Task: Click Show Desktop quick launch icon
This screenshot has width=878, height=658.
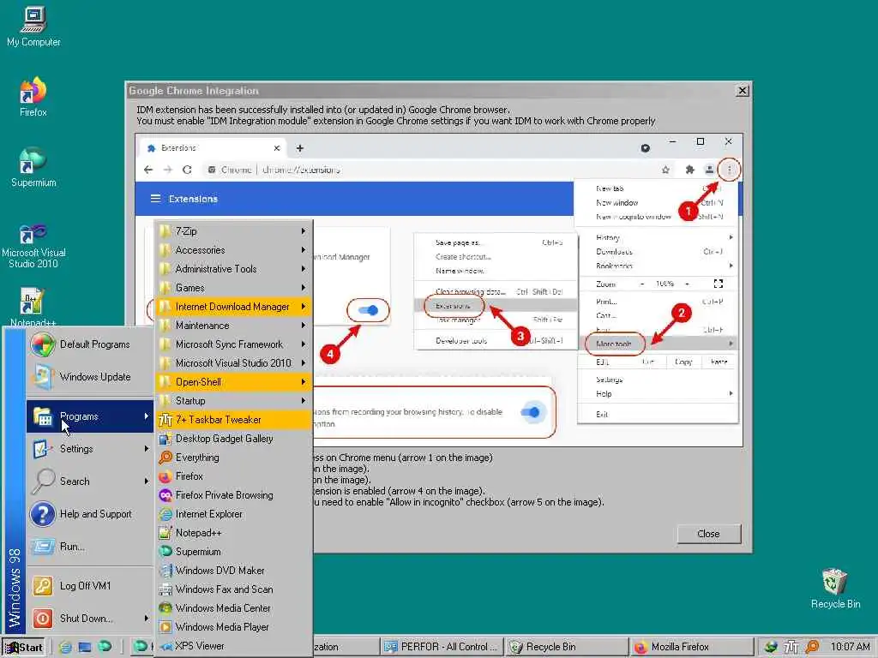Action: pos(85,648)
